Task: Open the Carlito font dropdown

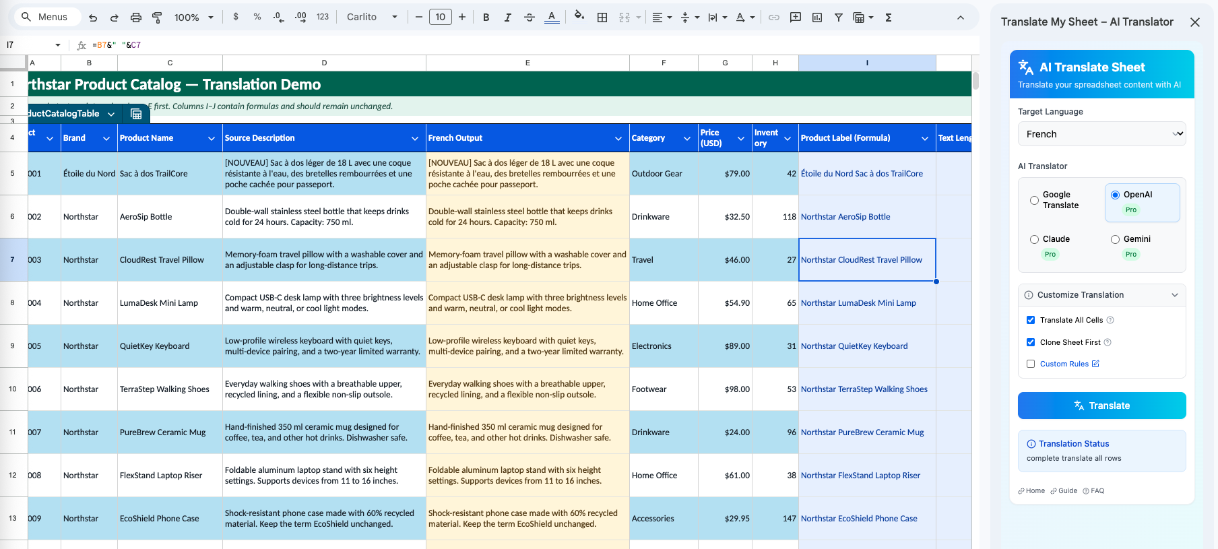Action: click(x=372, y=17)
